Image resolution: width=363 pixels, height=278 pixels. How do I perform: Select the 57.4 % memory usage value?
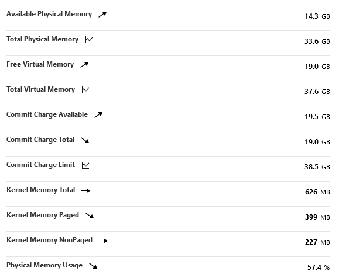click(319, 267)
